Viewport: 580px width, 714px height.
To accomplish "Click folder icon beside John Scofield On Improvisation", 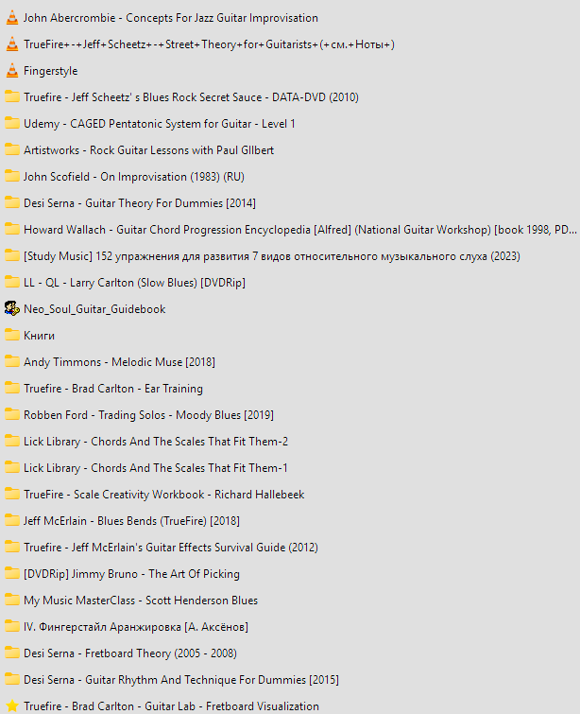I will point(12,176).
